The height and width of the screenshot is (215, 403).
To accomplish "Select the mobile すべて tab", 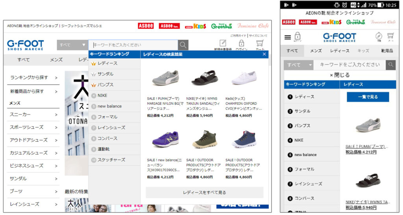I will click(x=292, y=51).
